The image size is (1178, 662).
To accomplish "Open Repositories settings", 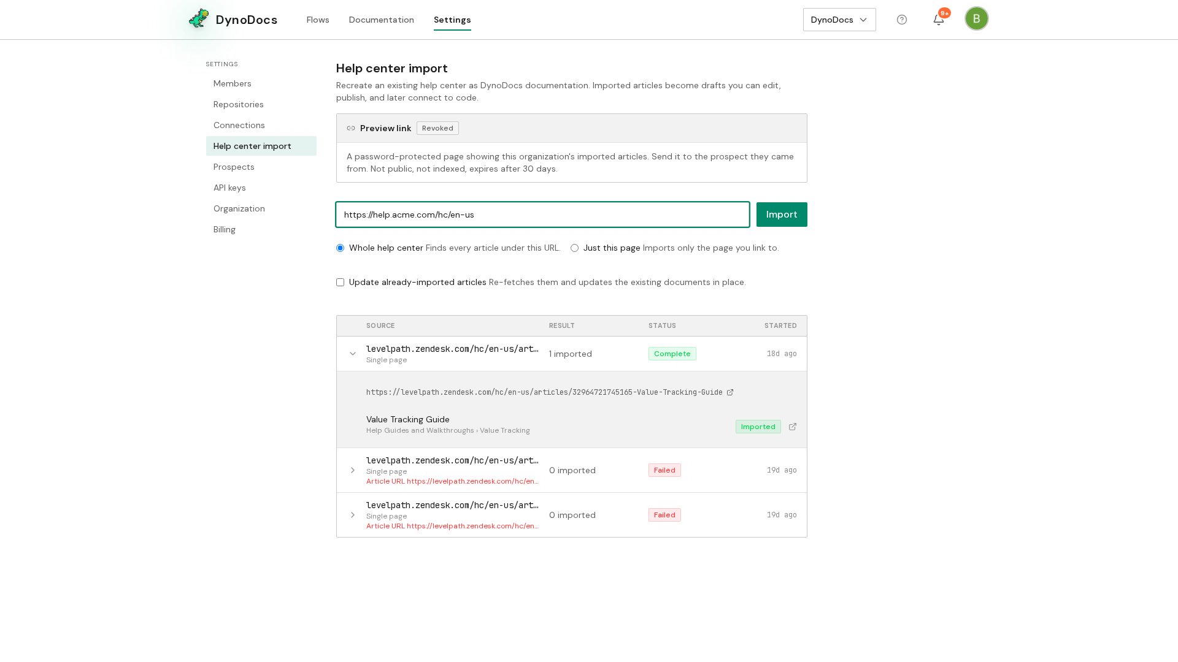I will click(261, 104).
